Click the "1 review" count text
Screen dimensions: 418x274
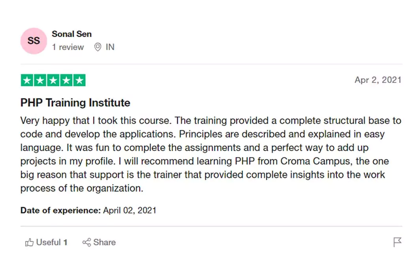68,47
